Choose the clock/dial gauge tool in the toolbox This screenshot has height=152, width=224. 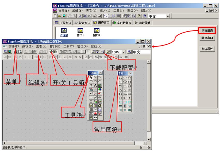(x=91, y=101)
